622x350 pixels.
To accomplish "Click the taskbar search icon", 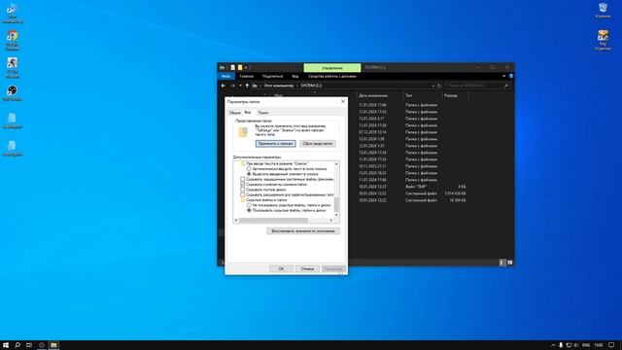I will click(17, 345).
